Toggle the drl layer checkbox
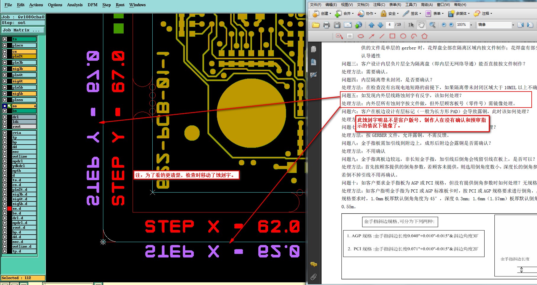 click(x=5, y=117)
